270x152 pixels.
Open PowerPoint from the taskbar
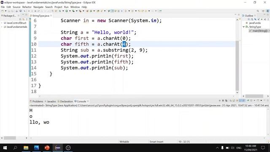point(47,148)
